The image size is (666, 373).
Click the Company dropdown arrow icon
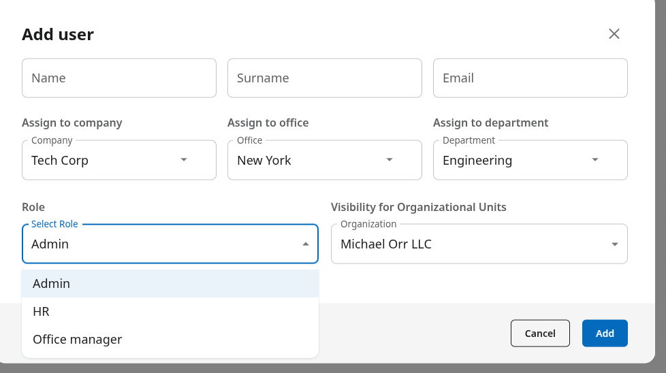click(184, 160)
